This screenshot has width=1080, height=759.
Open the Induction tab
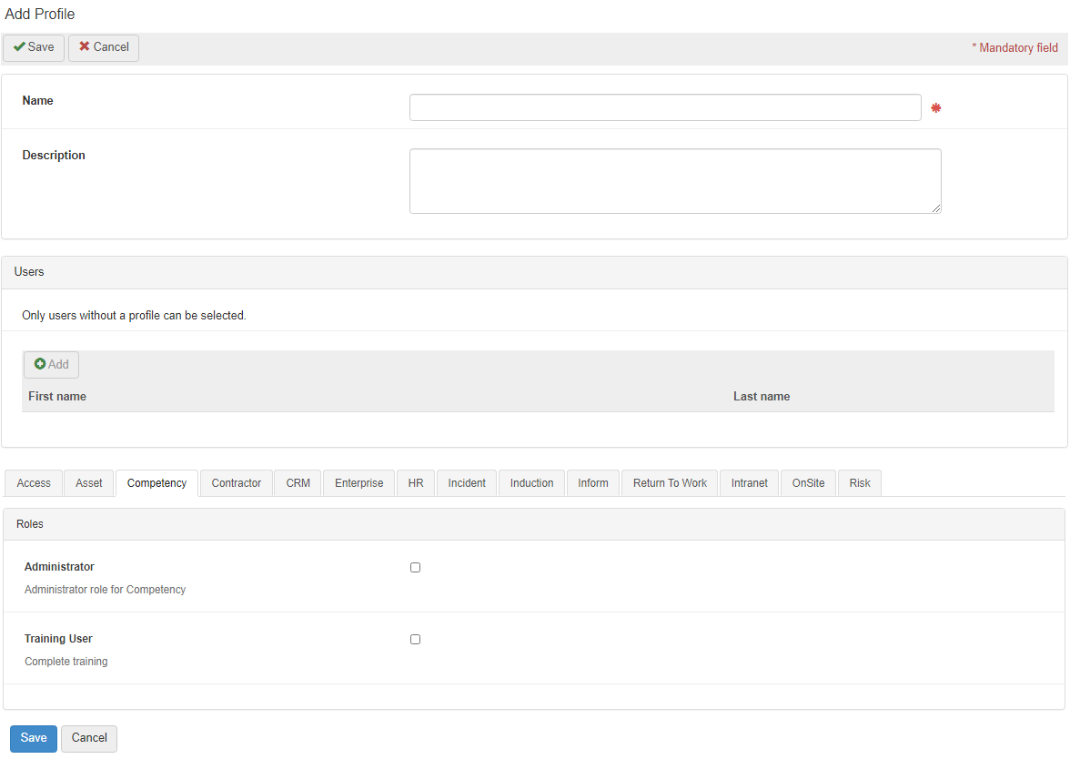(x=532, y=483)
